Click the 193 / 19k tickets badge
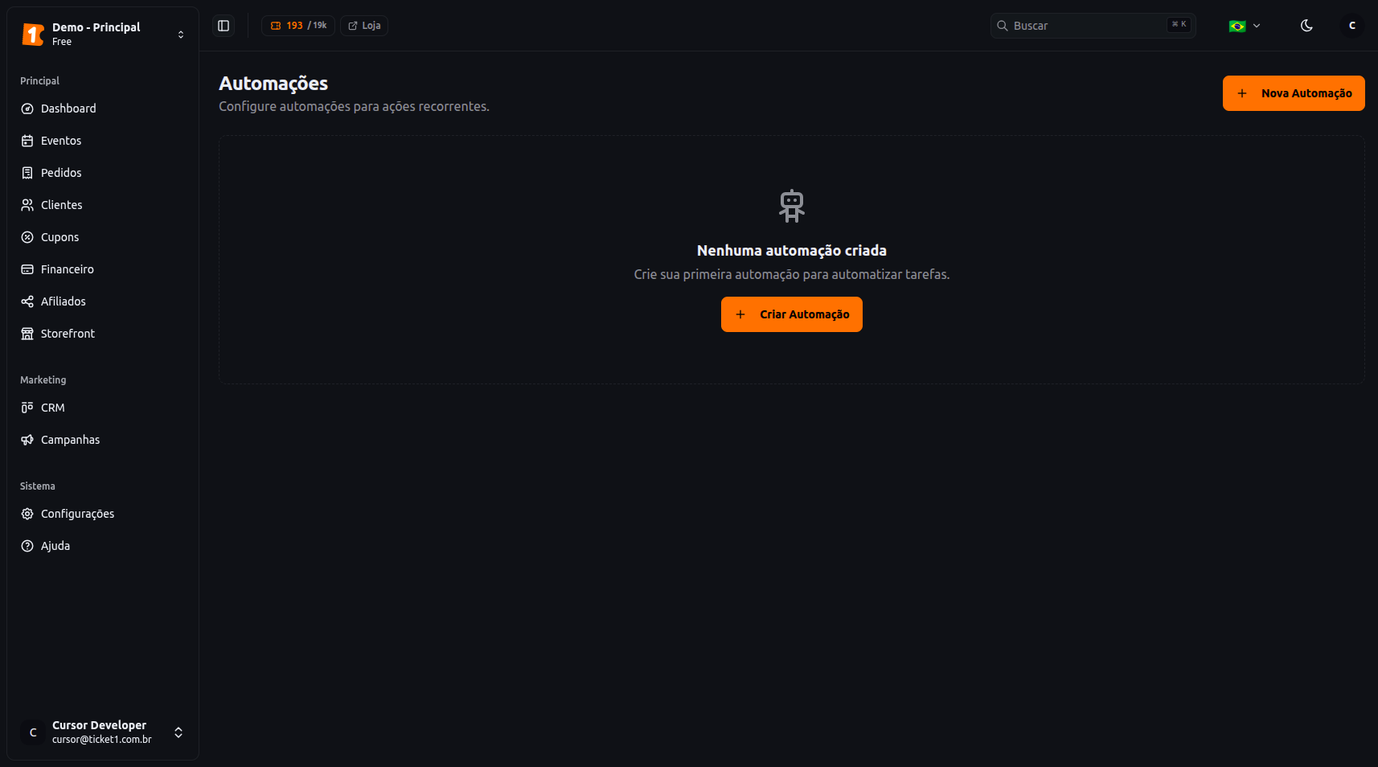Image resolution: width=1378 pixels, height=767 pixels. (x=298, y=26)
